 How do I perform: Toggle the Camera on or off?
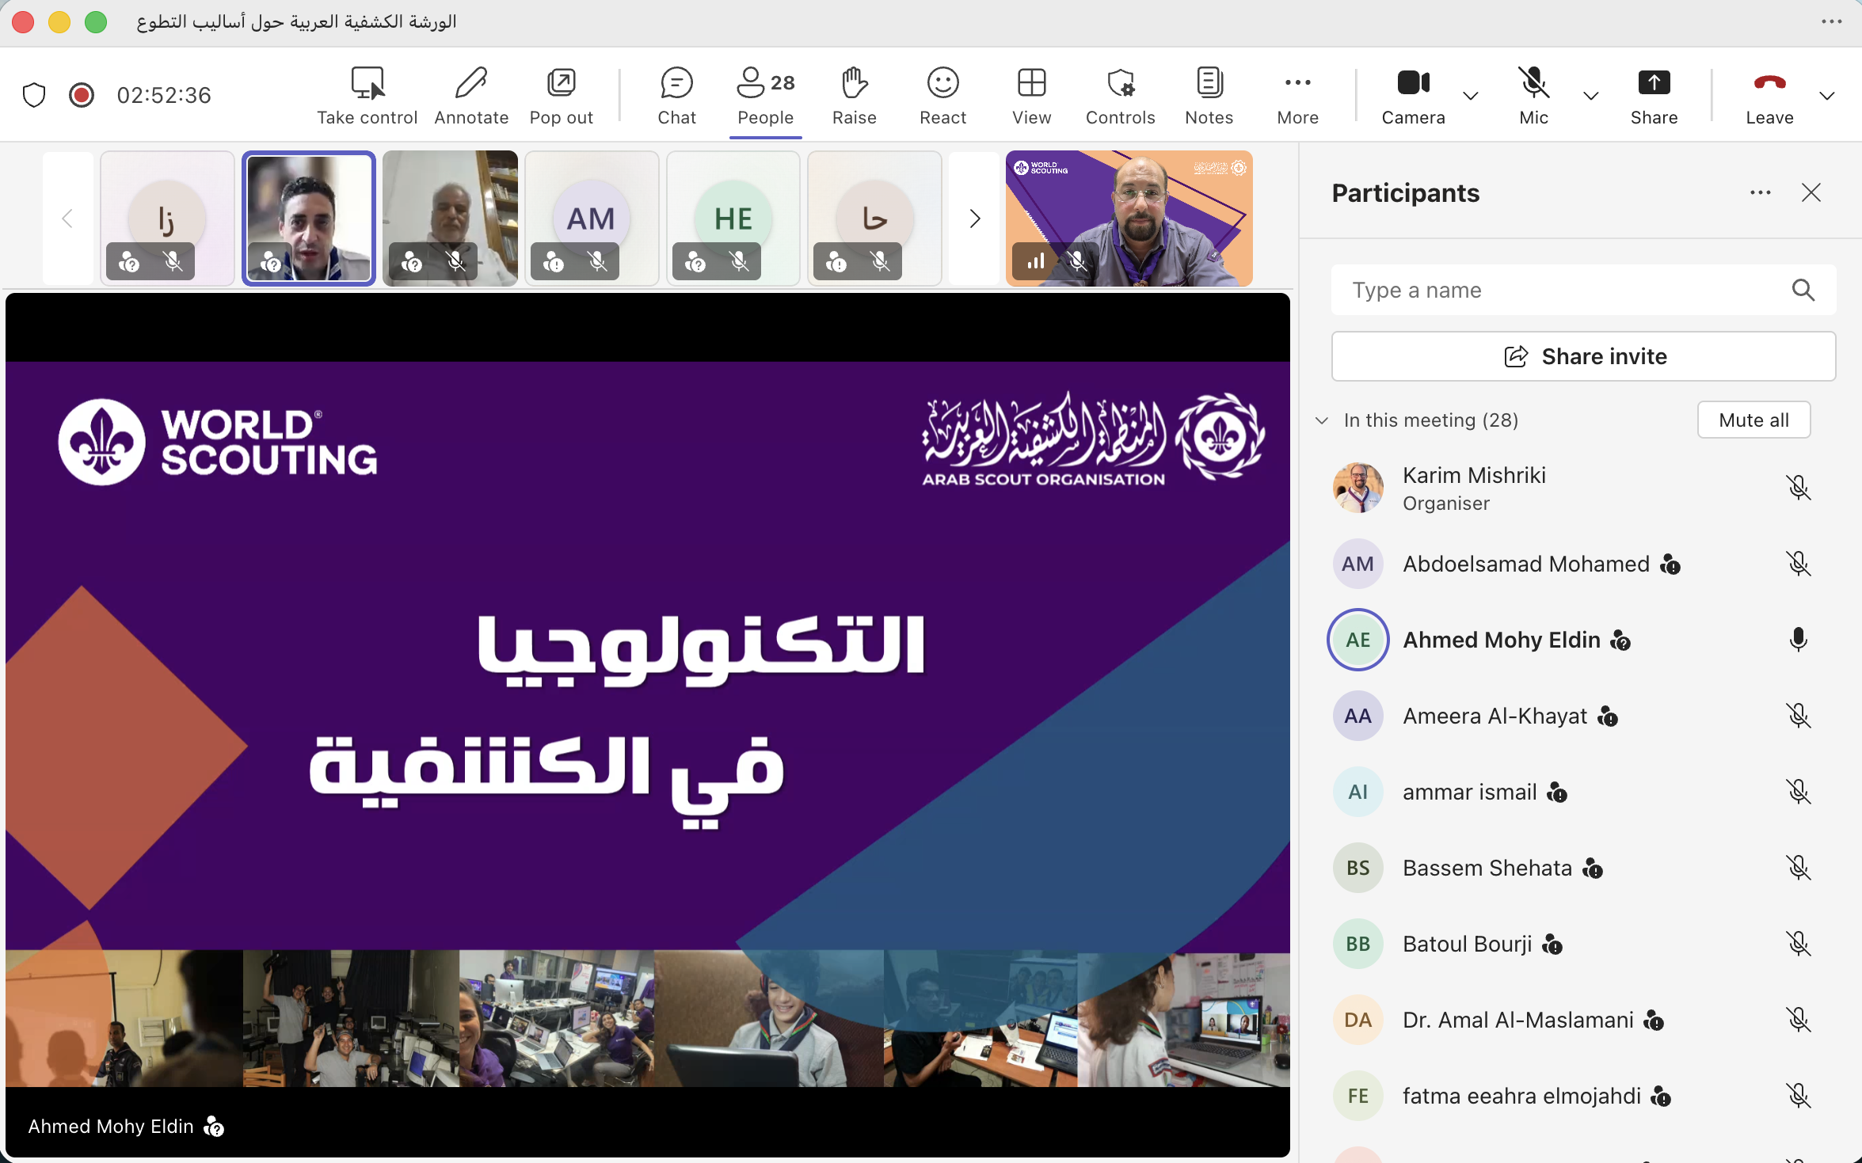tap(1413, 96)
